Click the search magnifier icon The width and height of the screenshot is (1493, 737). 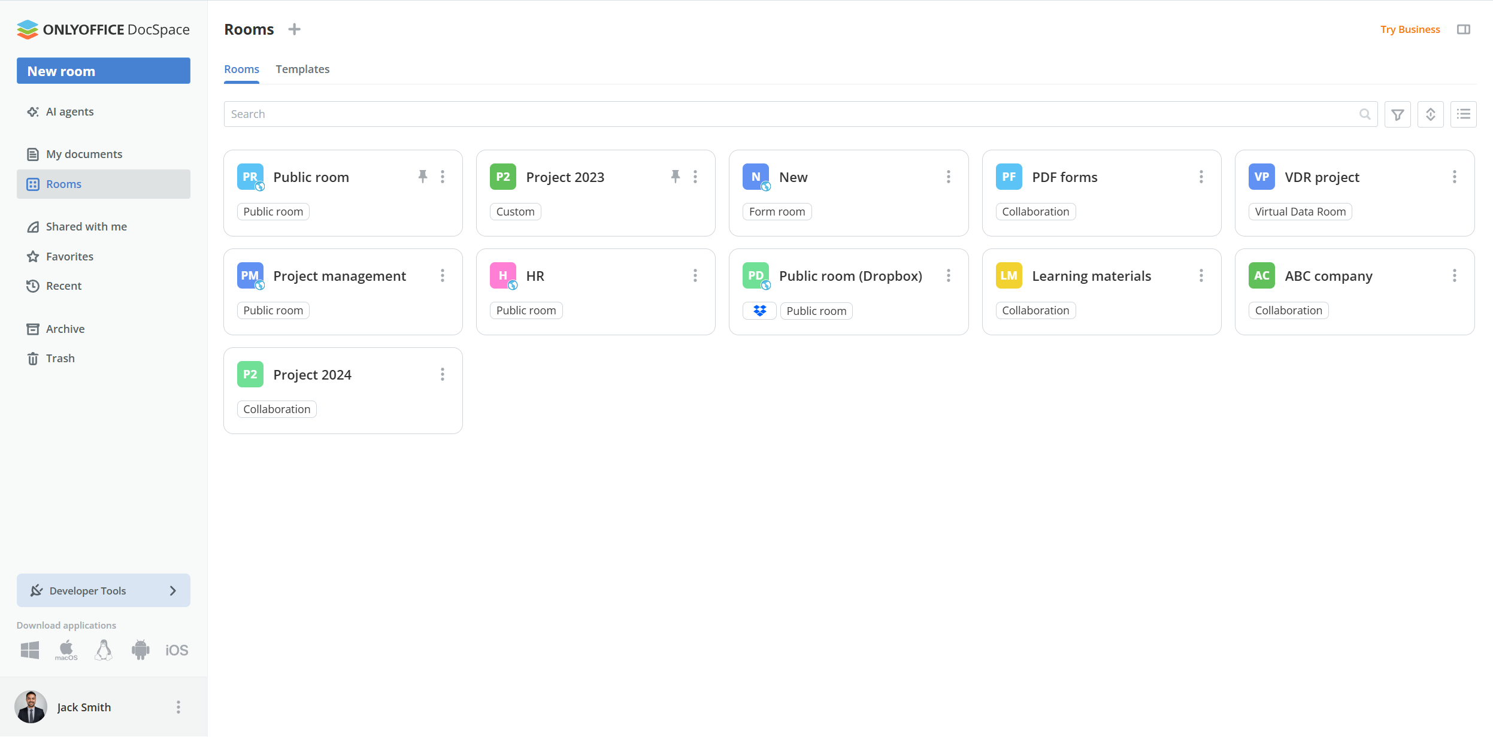coord(1365,114)
